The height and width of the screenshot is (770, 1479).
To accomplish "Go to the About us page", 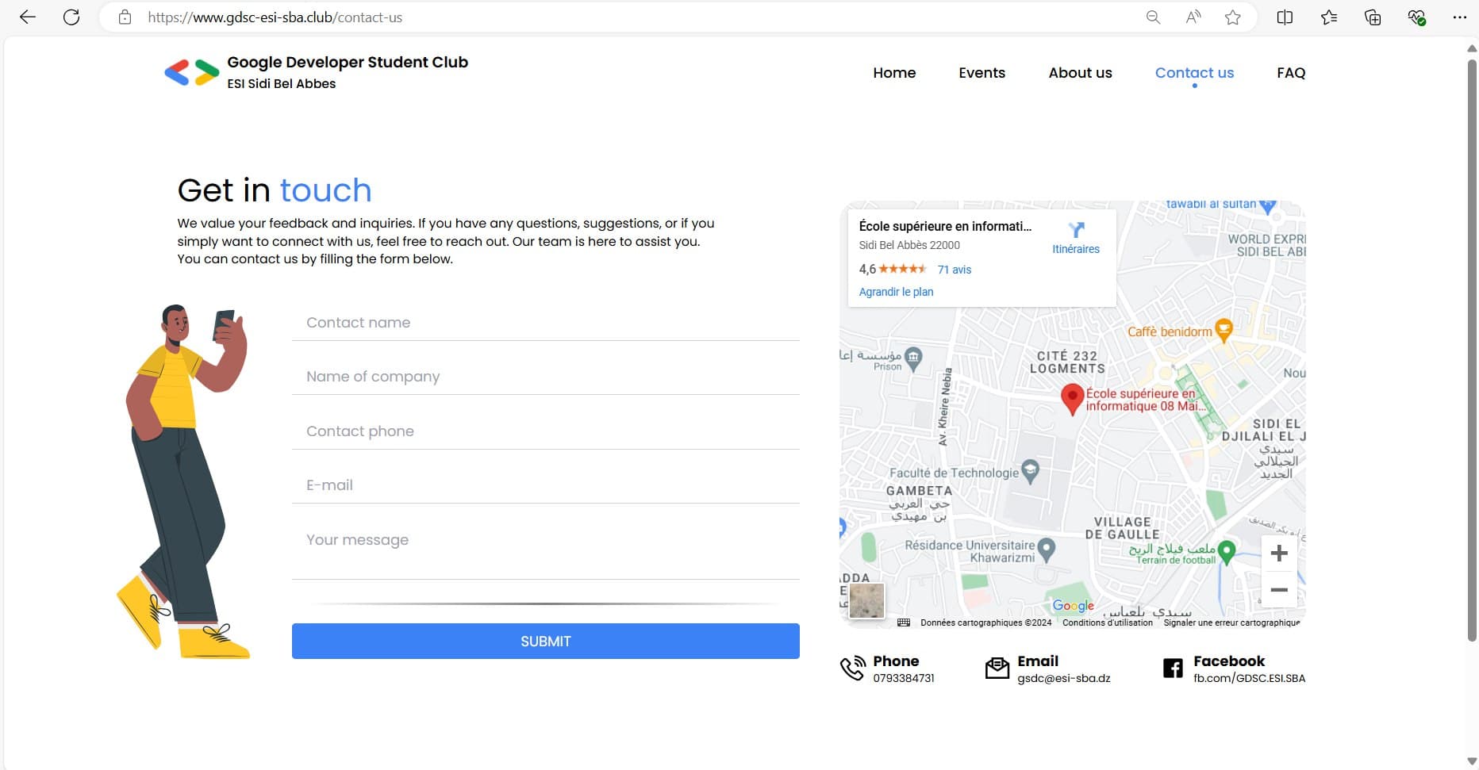I will point(1080,73).
